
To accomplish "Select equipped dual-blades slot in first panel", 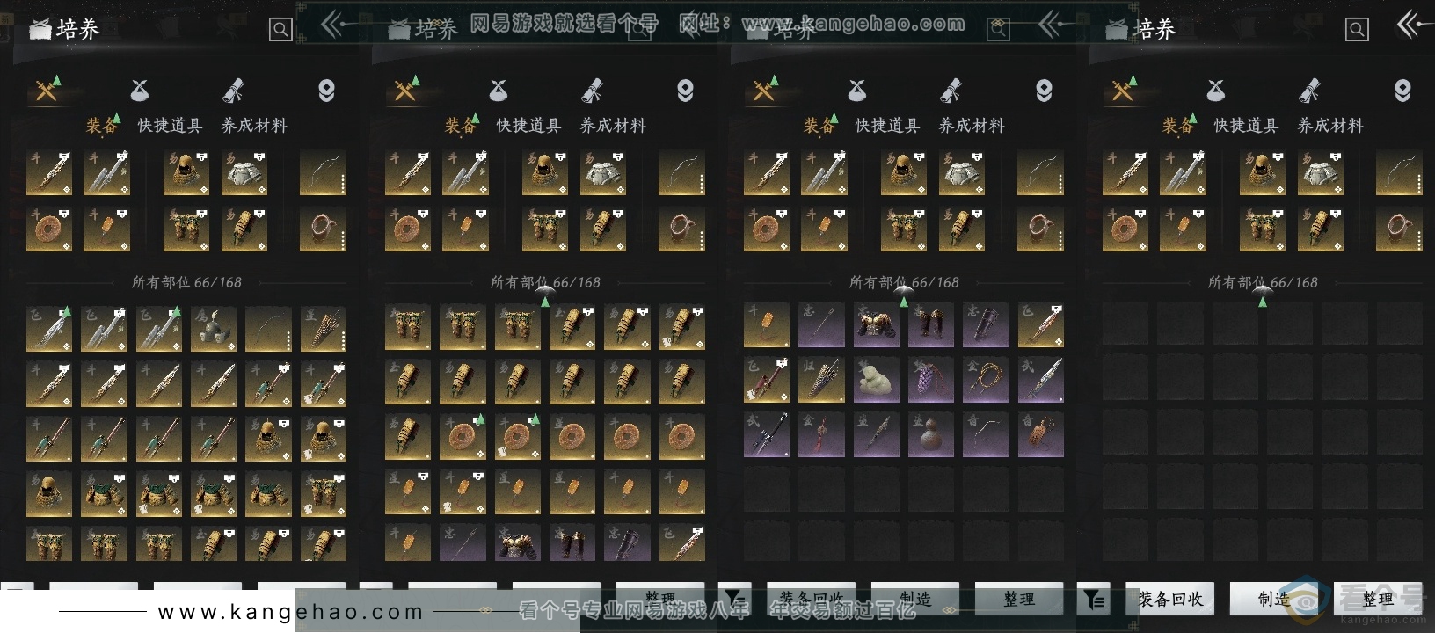I will click(x=106, y=172).
